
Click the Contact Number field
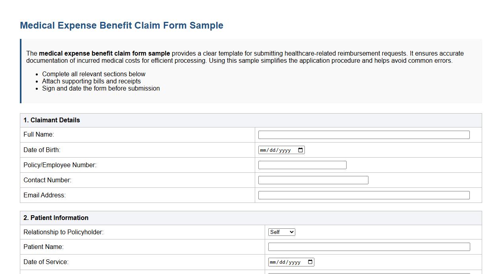[x=313, y=180]
